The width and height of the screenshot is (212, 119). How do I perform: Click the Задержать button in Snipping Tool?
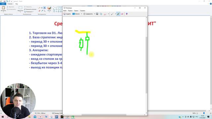[88, 14]
